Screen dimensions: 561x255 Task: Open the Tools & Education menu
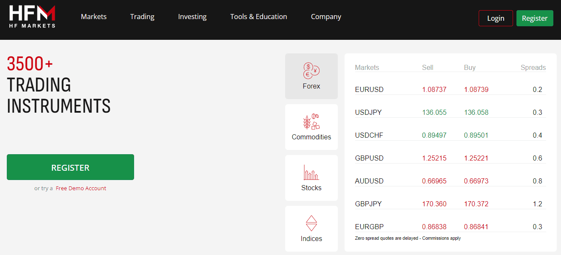click(258, 17)
